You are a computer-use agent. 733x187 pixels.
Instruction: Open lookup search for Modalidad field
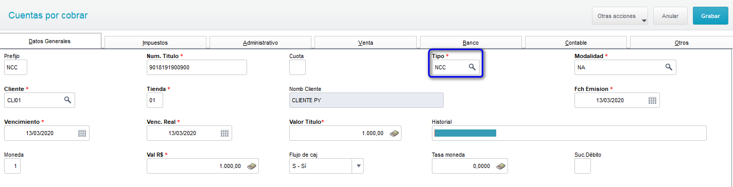click(x=668, y=67)
